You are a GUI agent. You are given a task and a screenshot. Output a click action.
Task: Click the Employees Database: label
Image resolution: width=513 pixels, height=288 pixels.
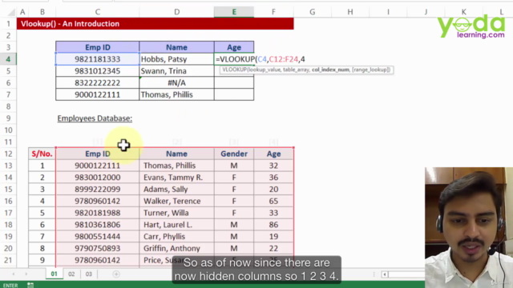95,118
